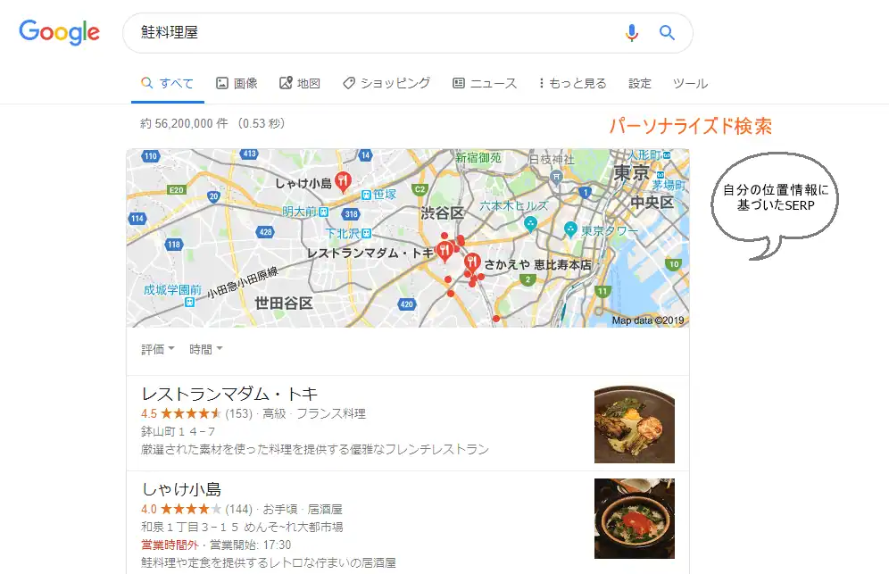Click the 東京タワー teal landmark marker

pyautogui.click(x=571, y=229)
